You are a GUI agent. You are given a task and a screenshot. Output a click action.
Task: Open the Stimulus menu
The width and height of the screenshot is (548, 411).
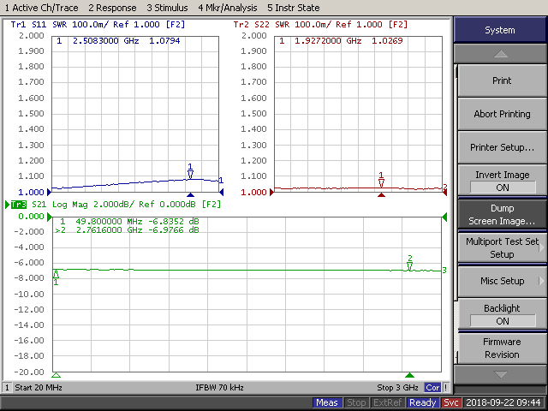(167, 8)
